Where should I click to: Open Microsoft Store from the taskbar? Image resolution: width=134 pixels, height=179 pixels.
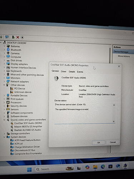pyautogui.click(x=110, y=166)
